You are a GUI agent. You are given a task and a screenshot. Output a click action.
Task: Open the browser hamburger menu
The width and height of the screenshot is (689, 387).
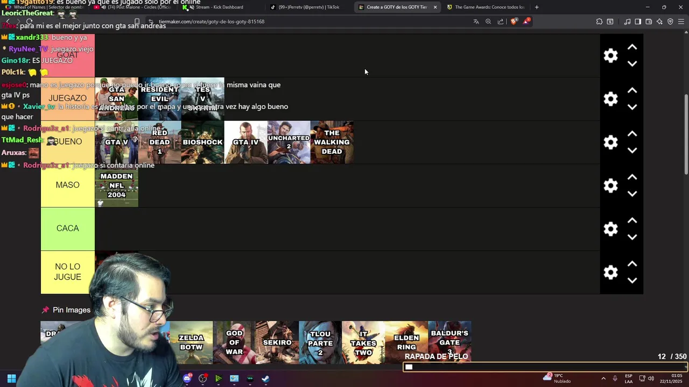681,21
